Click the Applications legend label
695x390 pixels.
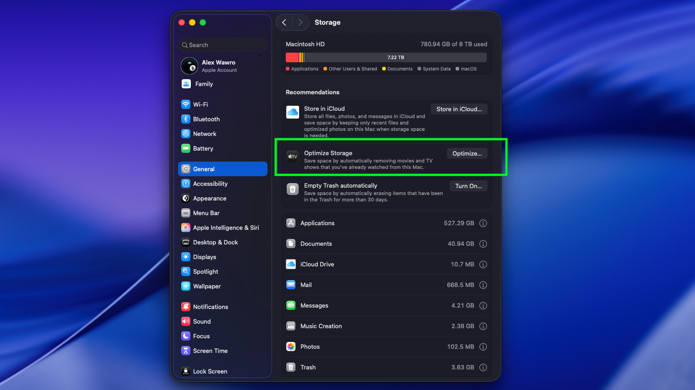(x=305, y=69)
